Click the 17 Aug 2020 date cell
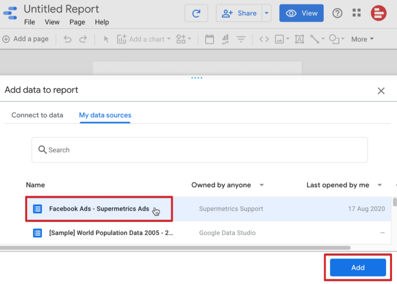This screenshot has height=284, width=397. click(x=367, y=209)
